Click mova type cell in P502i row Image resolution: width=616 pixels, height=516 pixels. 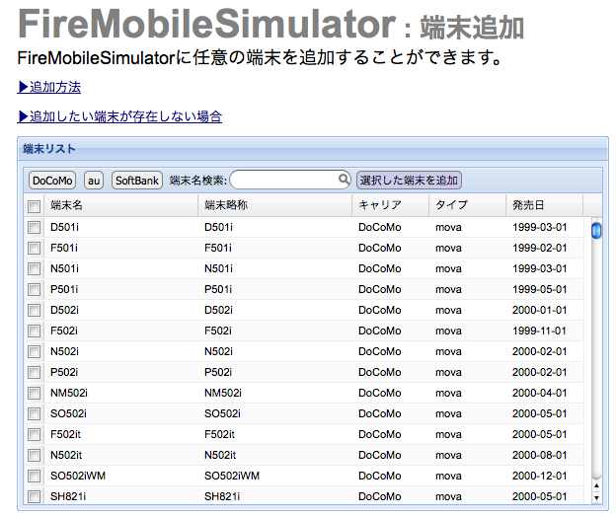coord(448,372)
